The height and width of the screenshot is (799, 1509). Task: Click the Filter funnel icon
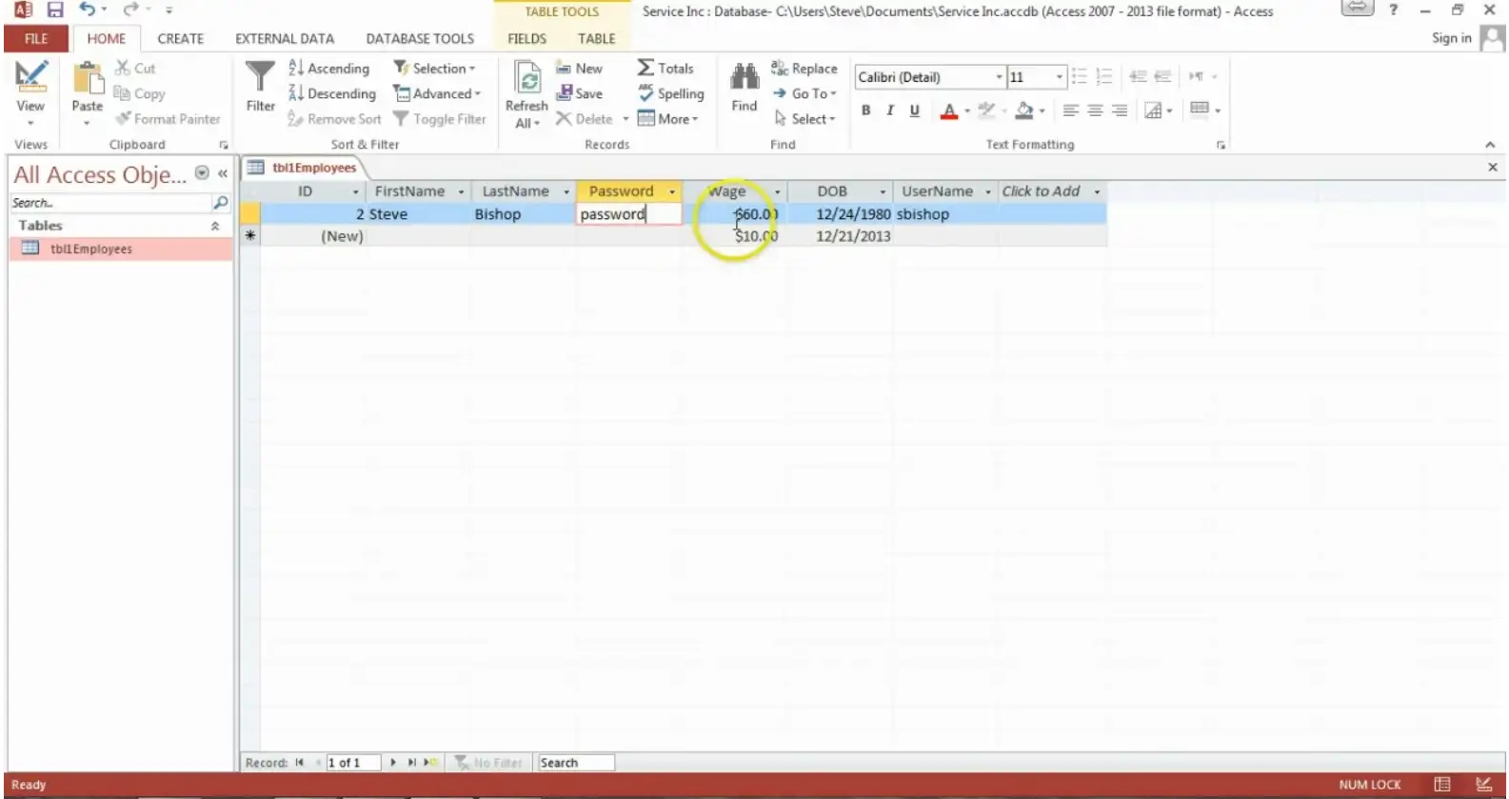click(260, 77)
